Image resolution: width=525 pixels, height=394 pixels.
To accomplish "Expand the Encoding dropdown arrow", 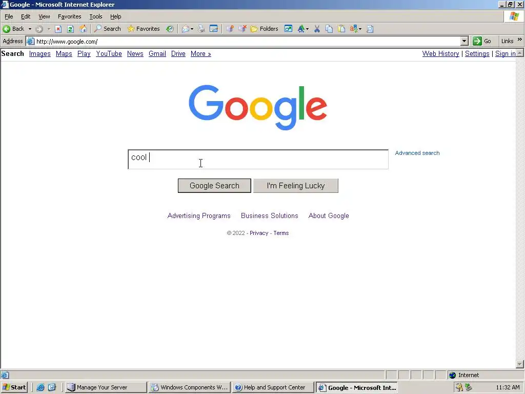I will coord(360,29).
